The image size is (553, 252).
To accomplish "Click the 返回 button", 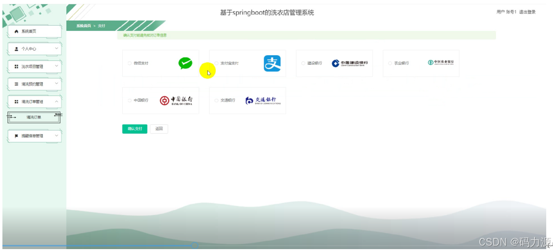I will pos(159,129).
